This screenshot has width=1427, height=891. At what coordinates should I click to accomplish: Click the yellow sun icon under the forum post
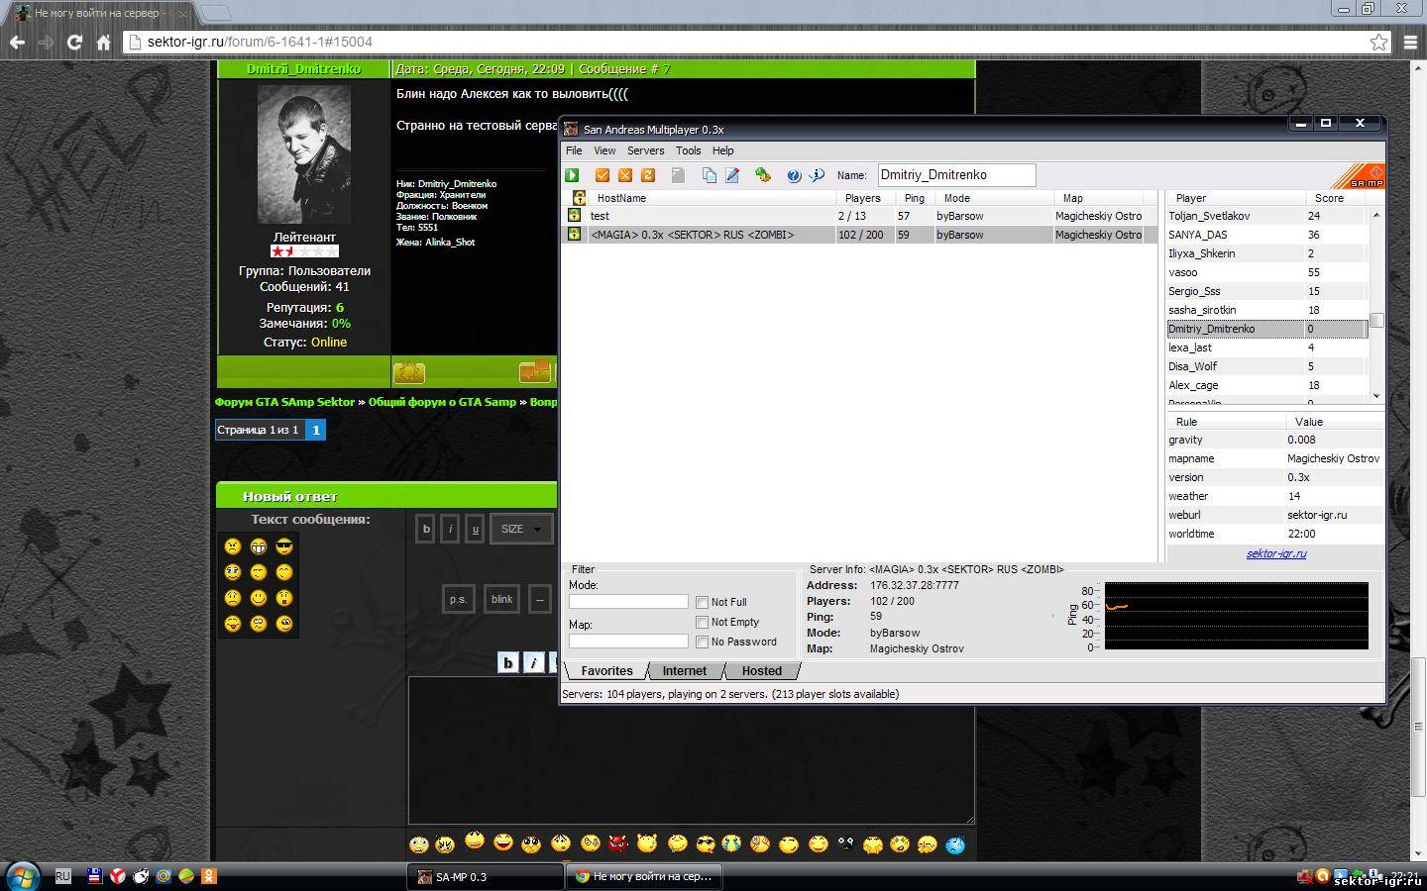coord(409,372)
